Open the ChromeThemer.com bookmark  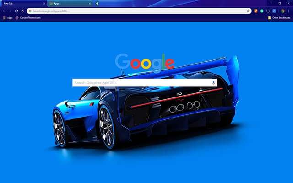tap(28, 18)
